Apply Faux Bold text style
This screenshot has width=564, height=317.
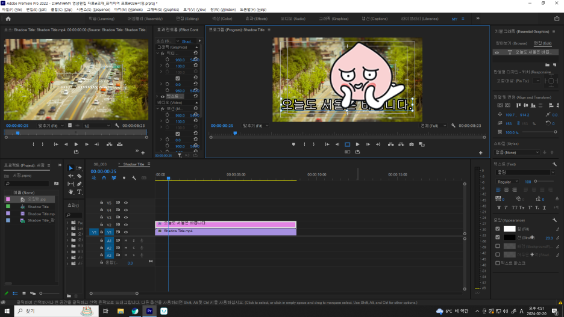click(498, 208)
